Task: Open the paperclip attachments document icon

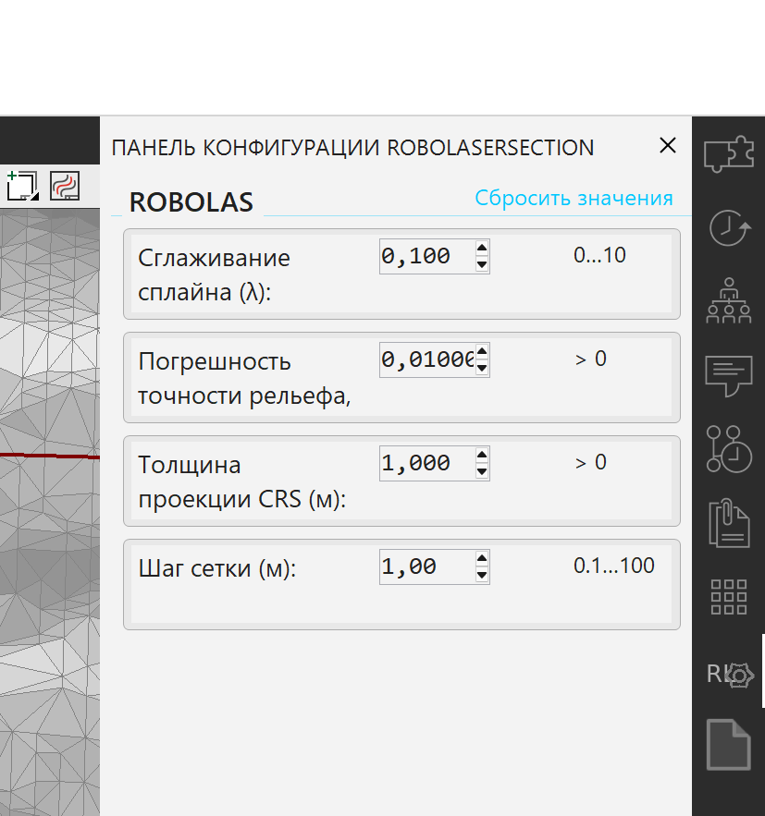Action: [x=728, y=522]
